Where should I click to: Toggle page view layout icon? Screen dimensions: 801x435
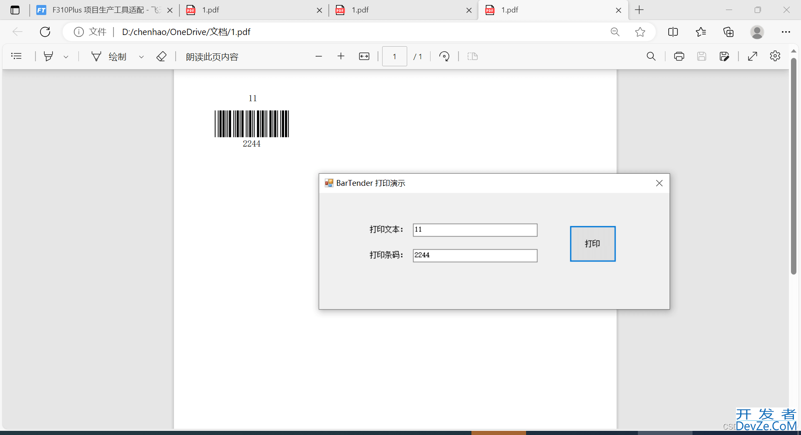(472, 56)
